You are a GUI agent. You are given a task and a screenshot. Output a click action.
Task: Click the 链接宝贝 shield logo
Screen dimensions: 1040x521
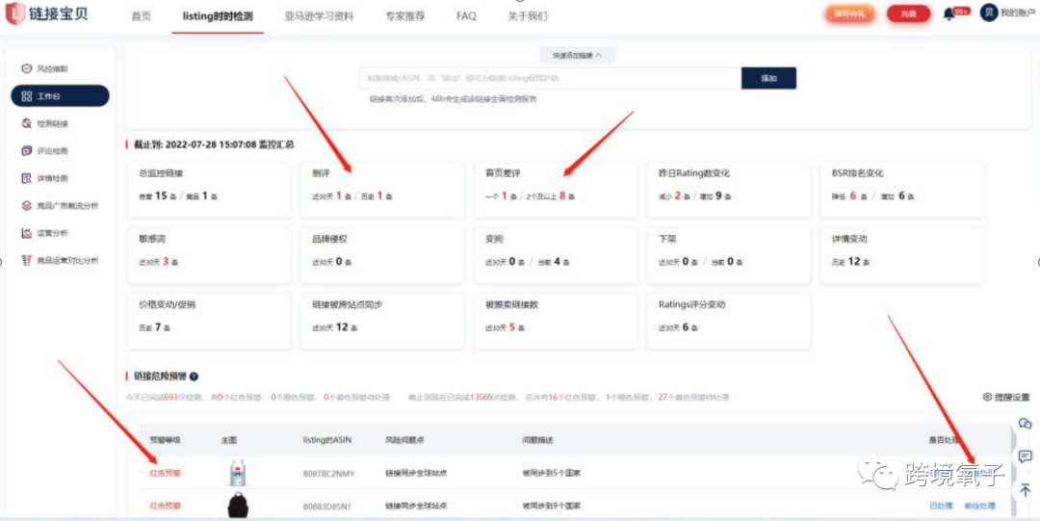(14, 13)
